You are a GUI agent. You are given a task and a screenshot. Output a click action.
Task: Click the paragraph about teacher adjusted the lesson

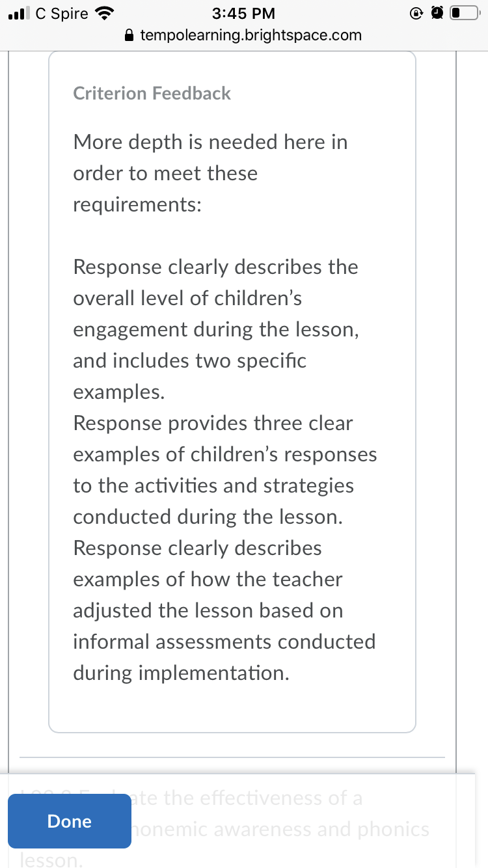tap(224, 610)
